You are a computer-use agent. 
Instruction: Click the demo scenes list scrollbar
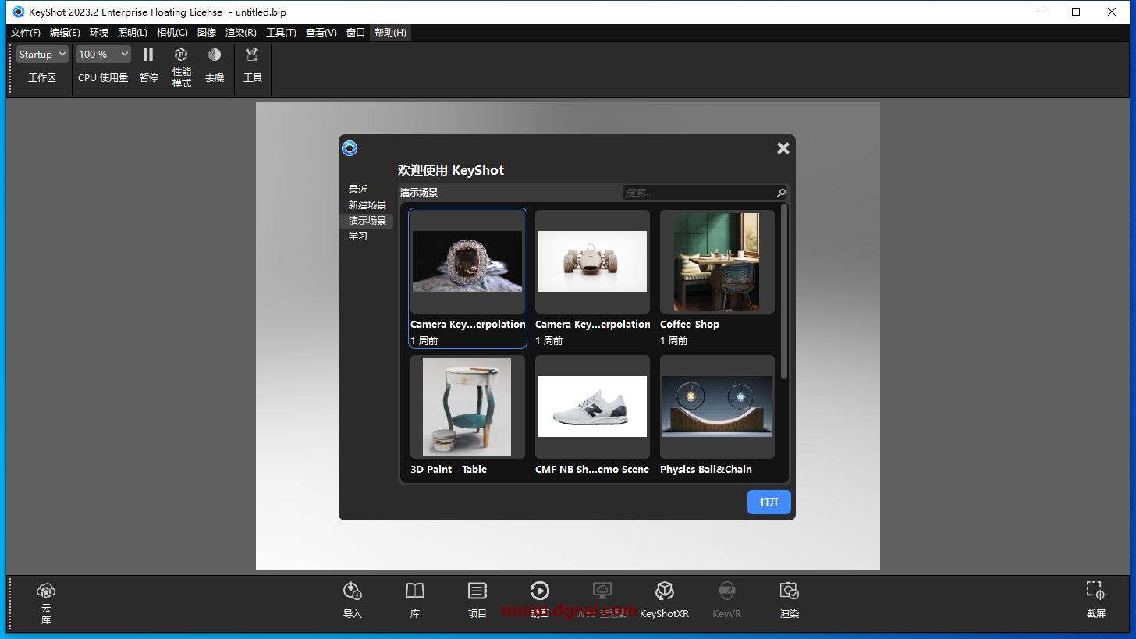[784, 292]
